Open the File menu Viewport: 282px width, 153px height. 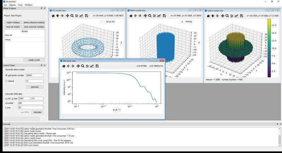[x=5, y=5]
